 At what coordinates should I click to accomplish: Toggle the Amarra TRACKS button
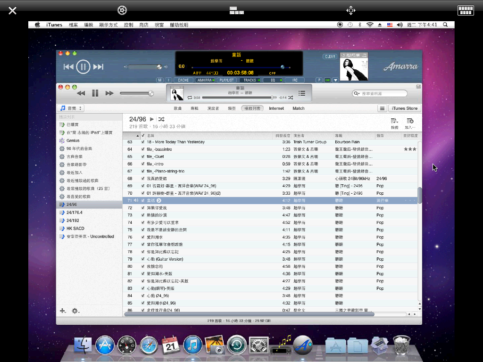pos(250,80)
